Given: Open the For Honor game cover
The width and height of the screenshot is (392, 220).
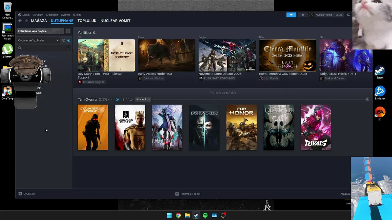Looking at the screenshot, I should (241, 127).
